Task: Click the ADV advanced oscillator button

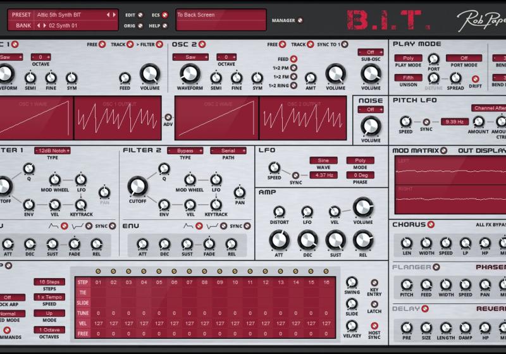Action: click(168, 117)
